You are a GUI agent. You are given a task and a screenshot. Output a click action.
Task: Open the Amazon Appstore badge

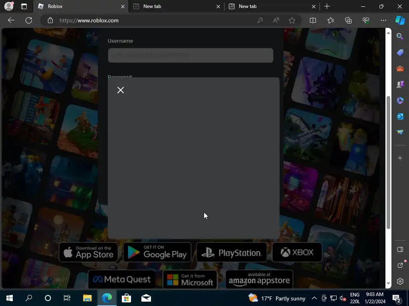tap(259, 279)
